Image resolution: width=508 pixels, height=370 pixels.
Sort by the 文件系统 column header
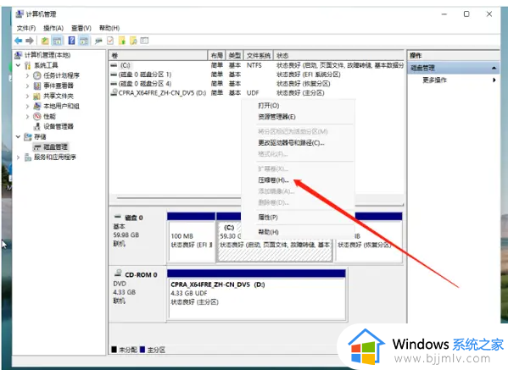259,56
